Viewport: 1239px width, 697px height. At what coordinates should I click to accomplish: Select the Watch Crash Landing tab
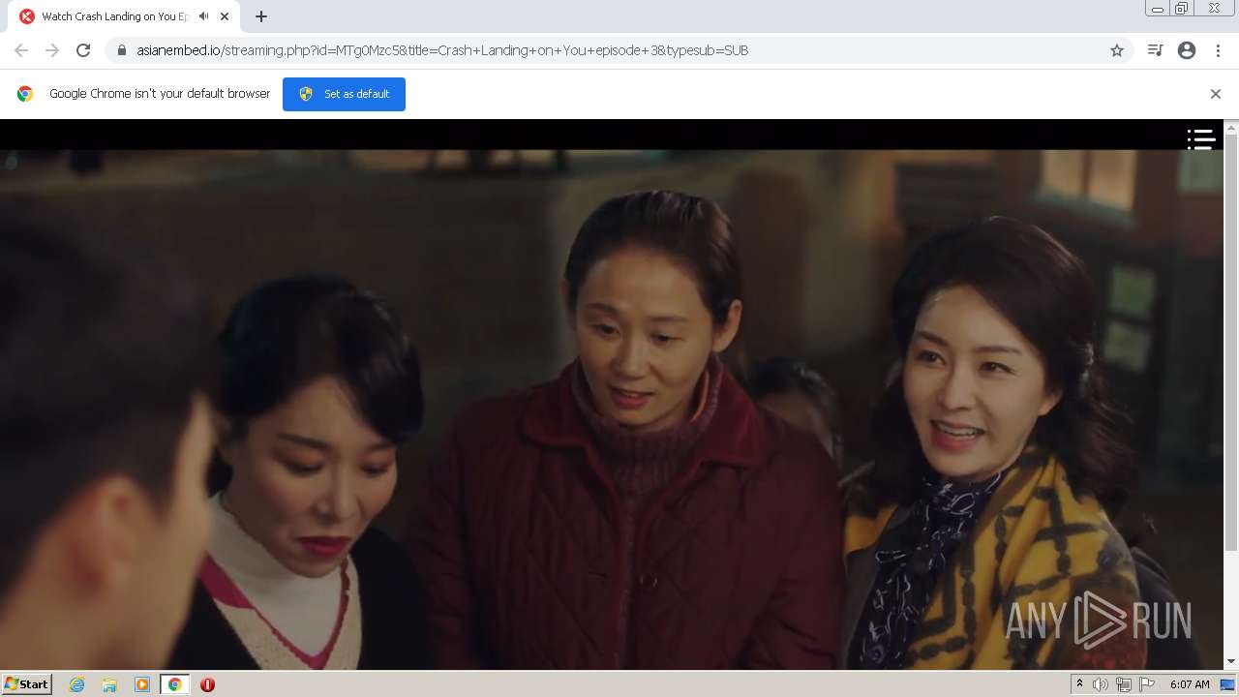pyautogui.click(x=123, y=16)
